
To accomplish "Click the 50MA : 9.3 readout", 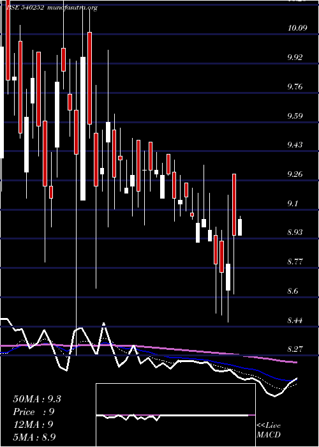I will [37, 399].
